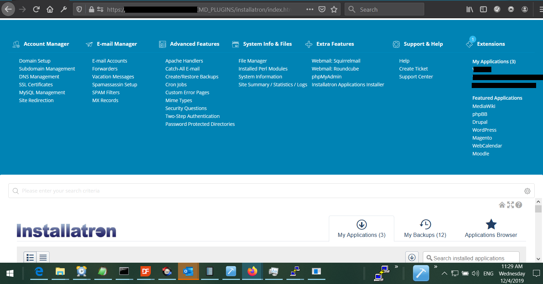543x284 pixels.
Task: Bookmark this page with the star icon
Action: (x=334, y=9)
